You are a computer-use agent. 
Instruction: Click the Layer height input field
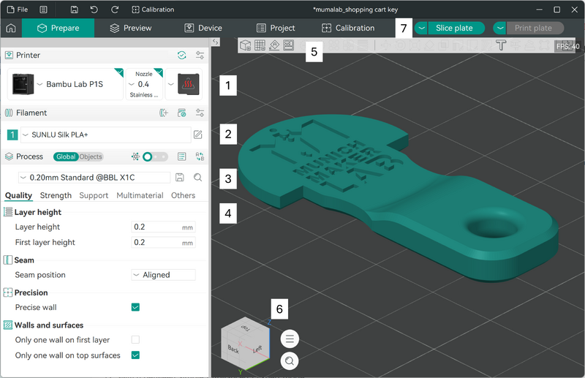point(163,227)
